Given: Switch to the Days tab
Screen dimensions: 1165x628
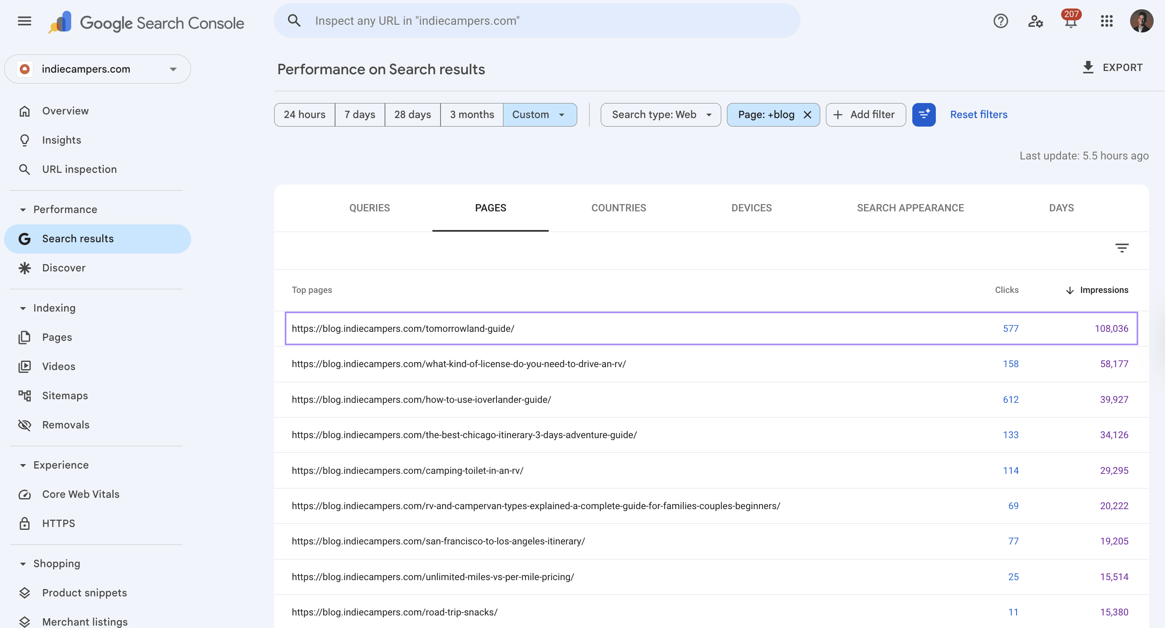Looking at the screenshot, I should click(x=1061, y=208).
